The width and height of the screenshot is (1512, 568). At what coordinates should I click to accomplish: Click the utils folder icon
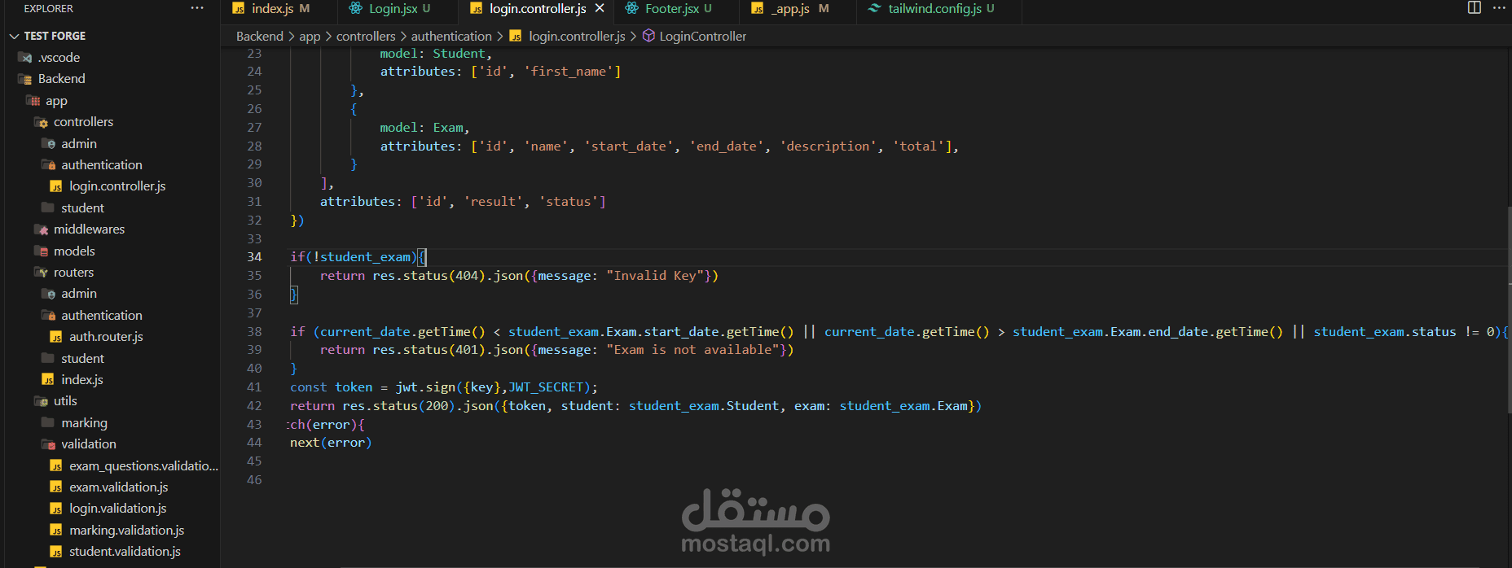pyautogui.click(x=41, y=401)
